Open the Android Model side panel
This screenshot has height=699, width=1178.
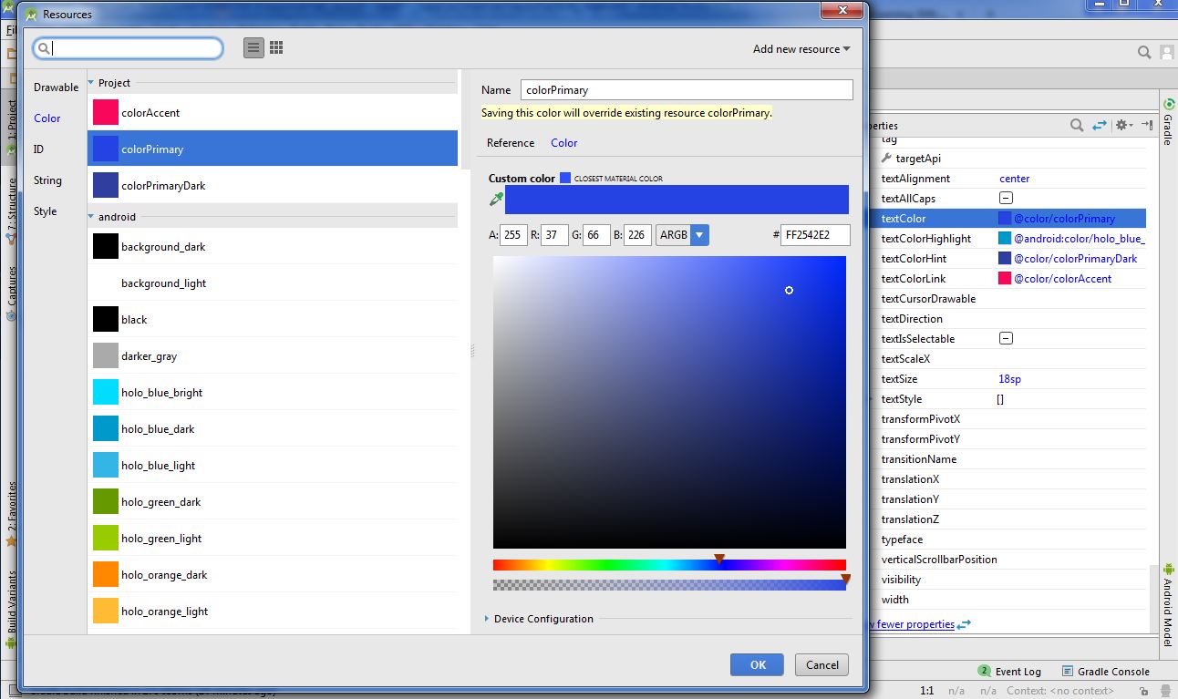click(1170, 597)
